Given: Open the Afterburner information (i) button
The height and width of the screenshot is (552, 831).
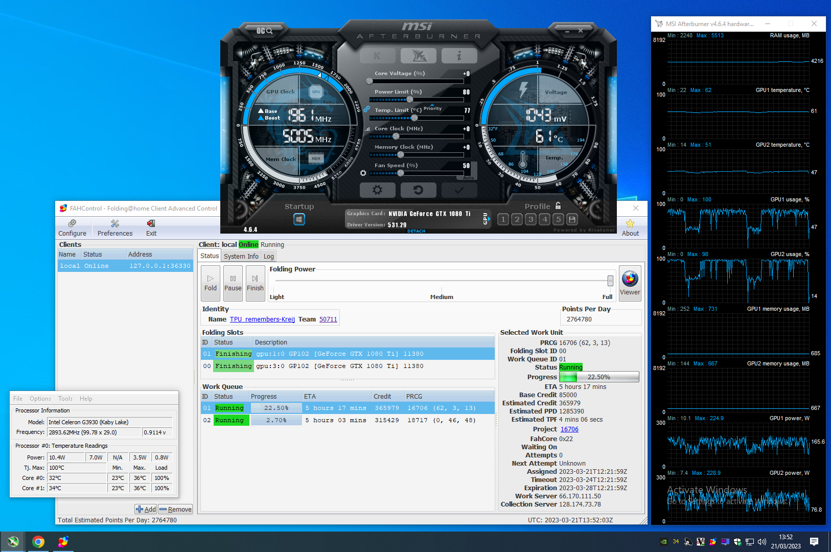Looking at the screenshot, I should coord(459,56).
